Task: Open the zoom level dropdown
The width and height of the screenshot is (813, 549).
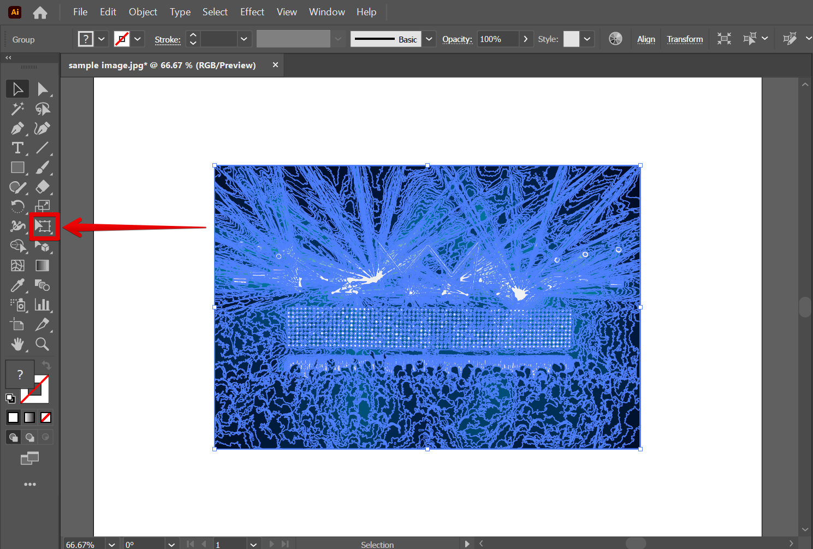Action: pos(111,544)
